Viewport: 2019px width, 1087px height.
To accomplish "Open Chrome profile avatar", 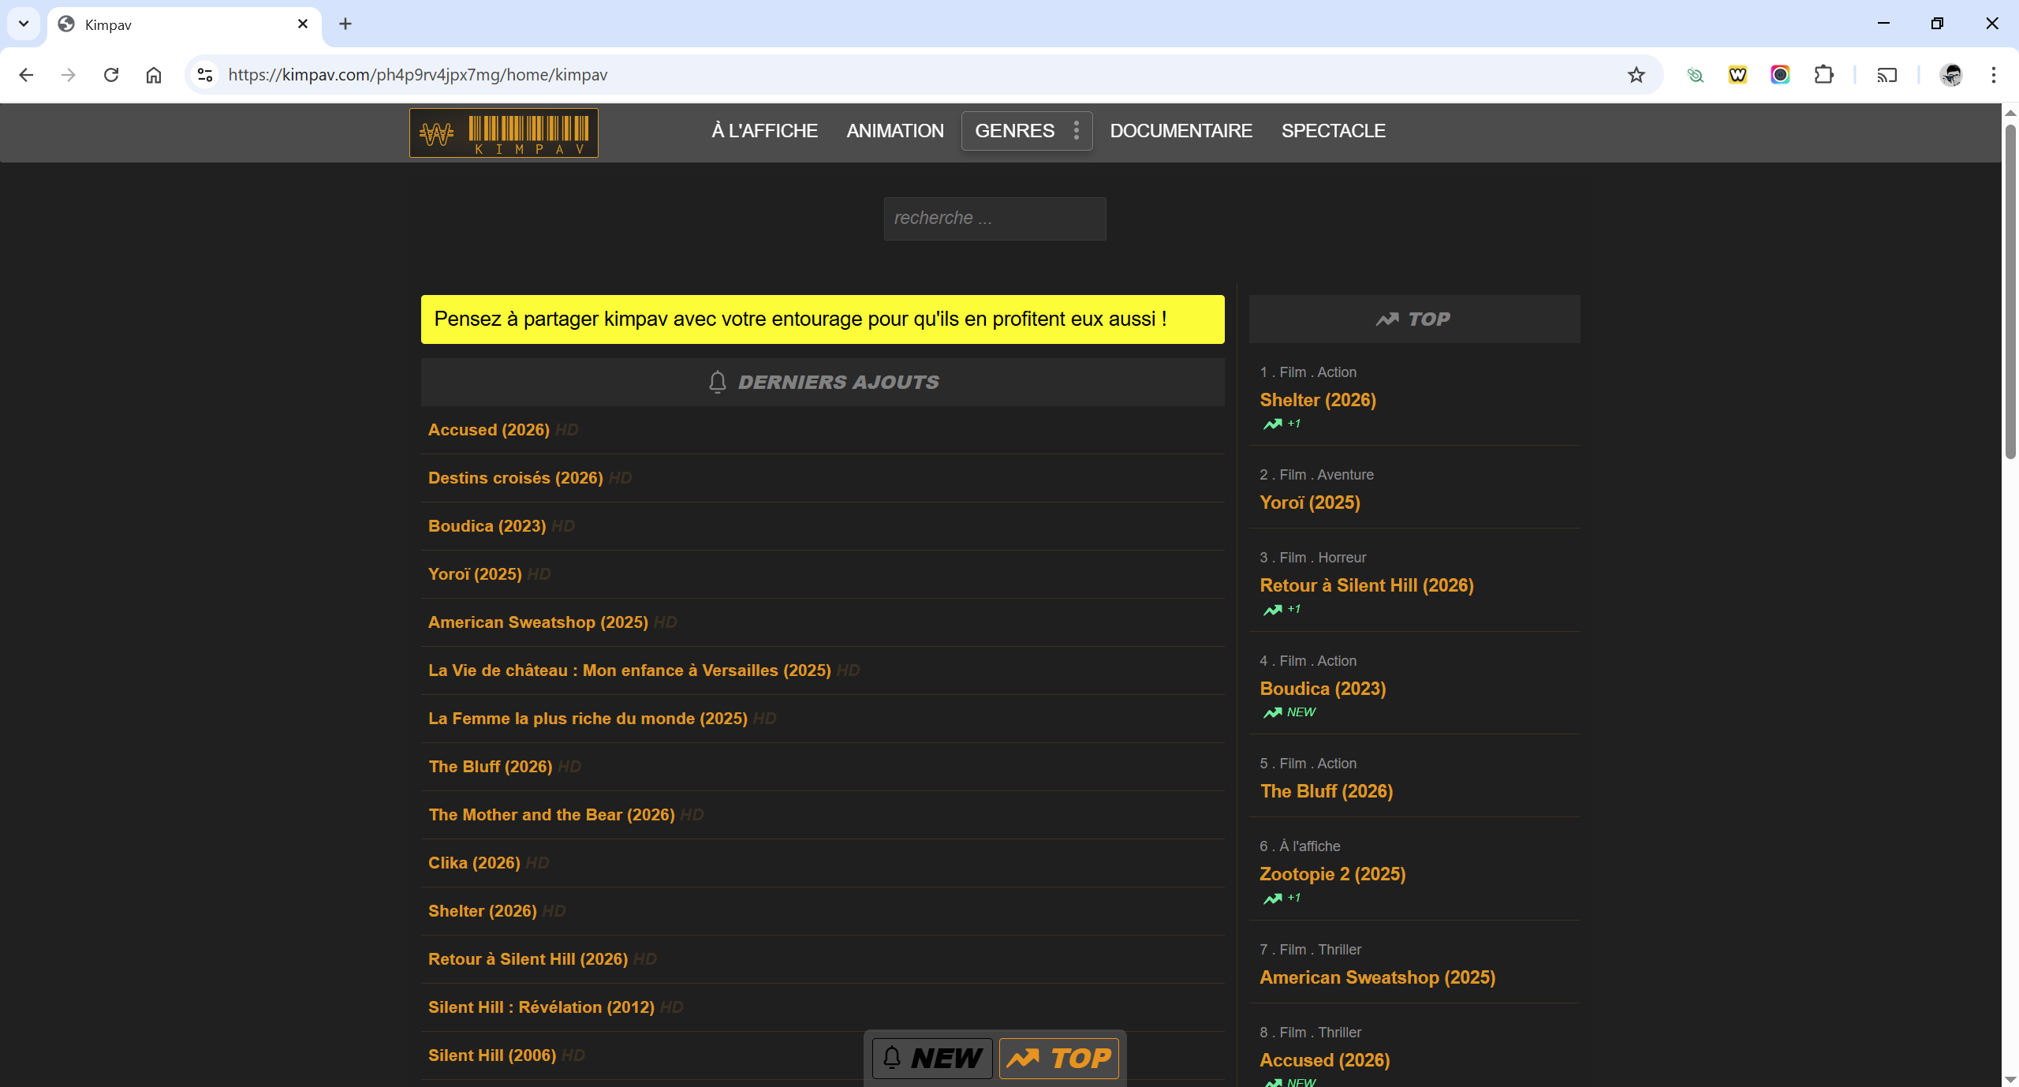I will coord(1951,75).
